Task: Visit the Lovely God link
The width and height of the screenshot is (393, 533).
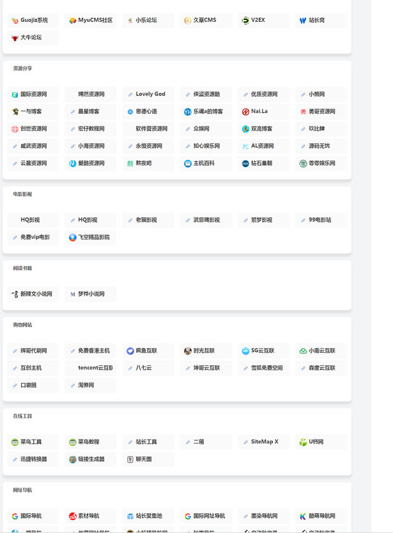Action: tap(150, 94)
